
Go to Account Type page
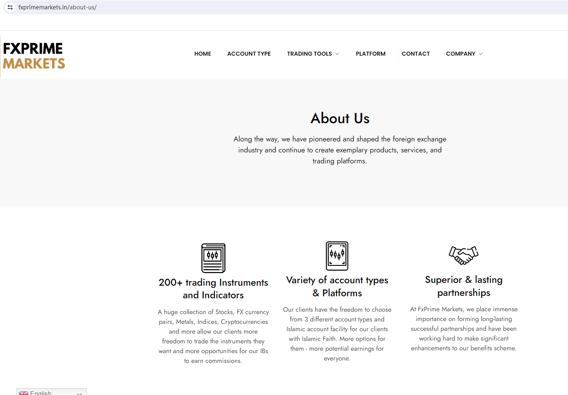coord(249,54)
